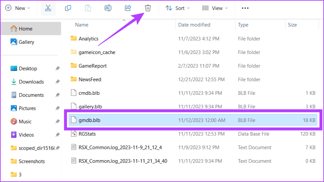Click the 120 KB size cell
This screenshot has width=324, height=182.
coord(308,134)
